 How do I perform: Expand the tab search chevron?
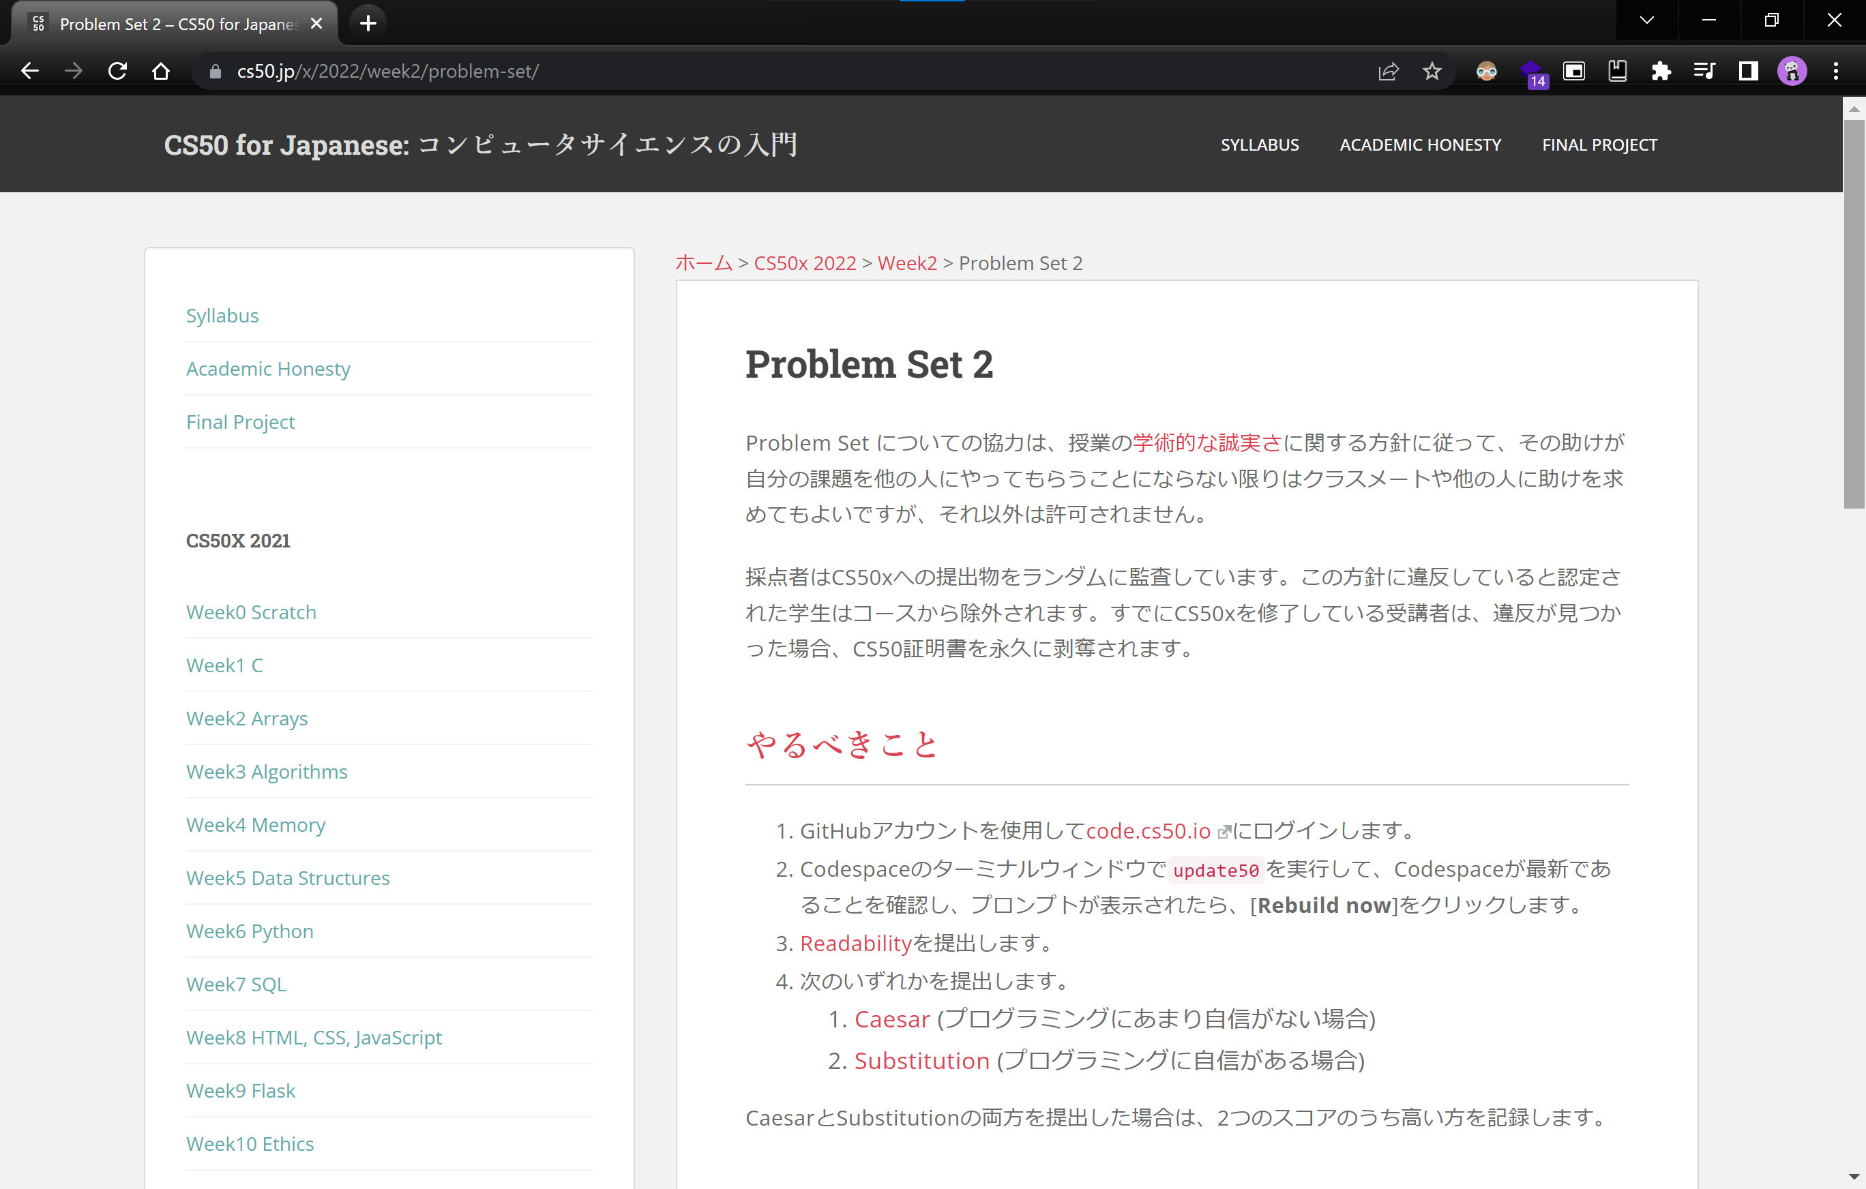(1646, 20)
